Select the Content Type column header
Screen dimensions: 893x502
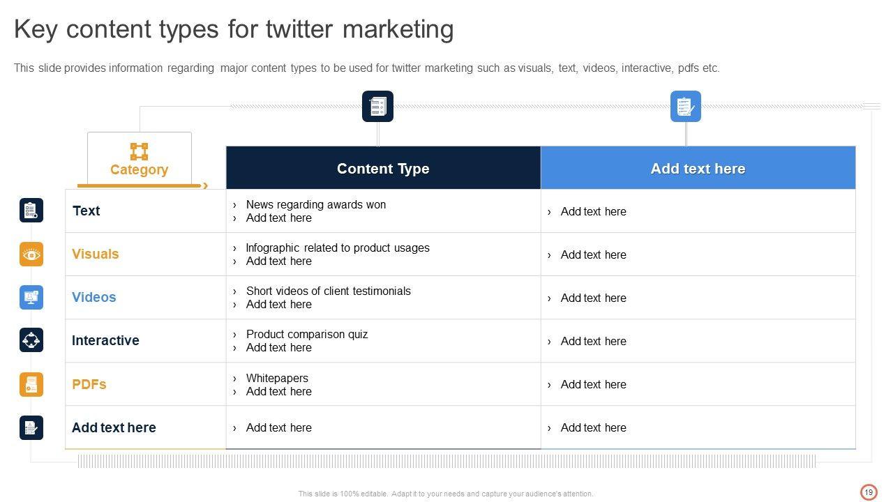tap(383, 169)
